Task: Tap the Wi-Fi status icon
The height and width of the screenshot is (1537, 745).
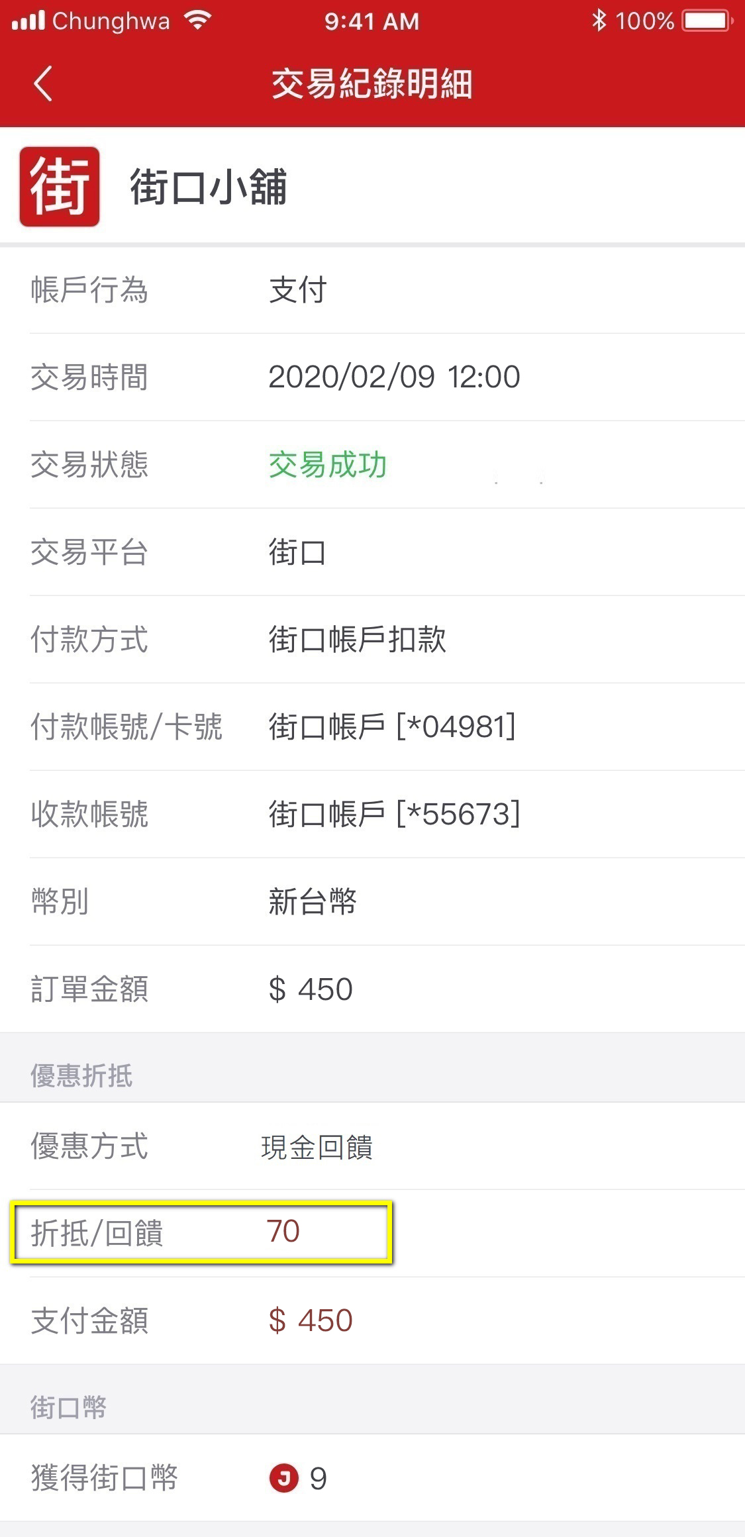Action: click(x=197, y=21)
